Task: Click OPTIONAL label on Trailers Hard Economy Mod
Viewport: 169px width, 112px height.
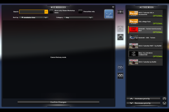Action: (158, 32)
